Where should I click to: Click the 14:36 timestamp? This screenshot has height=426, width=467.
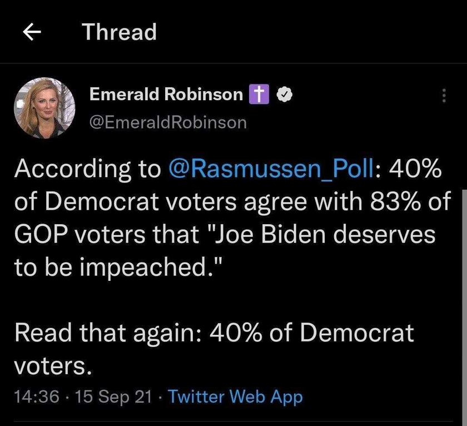tap(37, 397)
